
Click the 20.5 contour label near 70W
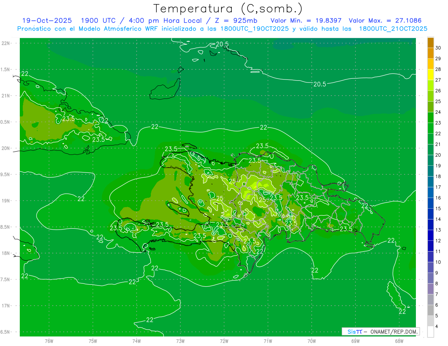click(x=320, y=84)
